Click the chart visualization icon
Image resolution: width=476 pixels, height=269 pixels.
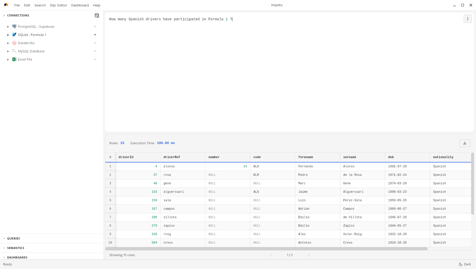[x=464, y=143]
